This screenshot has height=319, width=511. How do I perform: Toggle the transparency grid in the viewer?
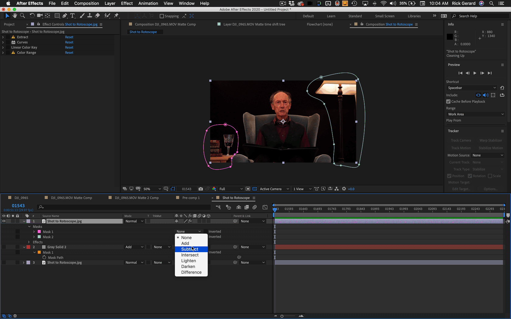(x=255, y=189)
